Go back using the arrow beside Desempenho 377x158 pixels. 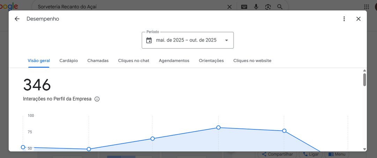click(17, 19)
